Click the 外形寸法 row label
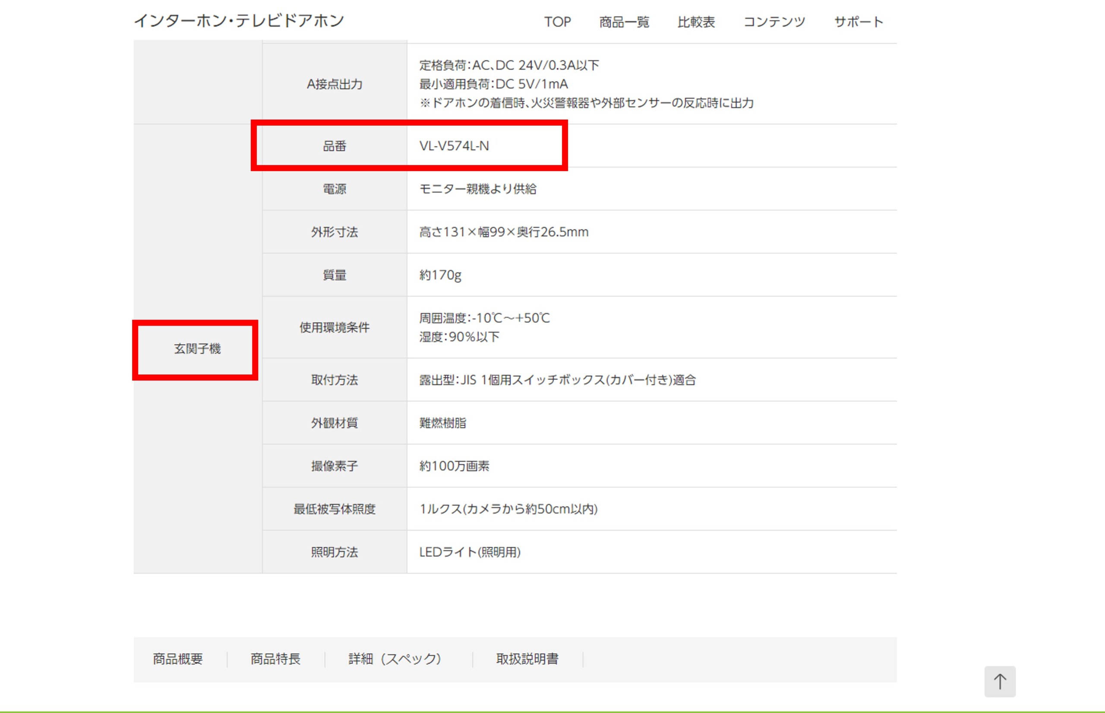 [335, 232]
